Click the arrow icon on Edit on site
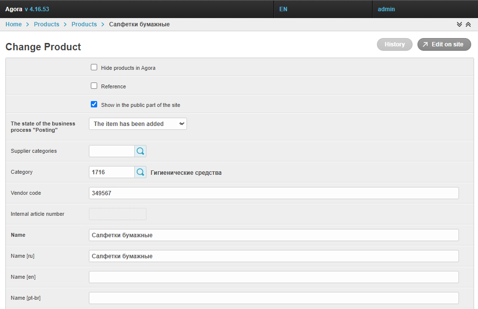 click(425, 44)
